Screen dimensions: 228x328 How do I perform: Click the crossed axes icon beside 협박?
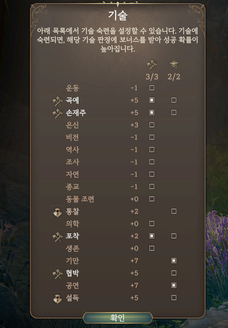click(x=57, y=273)
